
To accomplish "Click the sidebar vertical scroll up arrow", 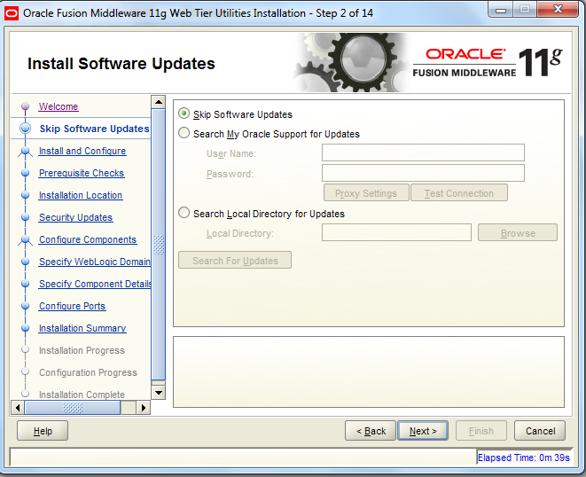I will pos(159,102).
